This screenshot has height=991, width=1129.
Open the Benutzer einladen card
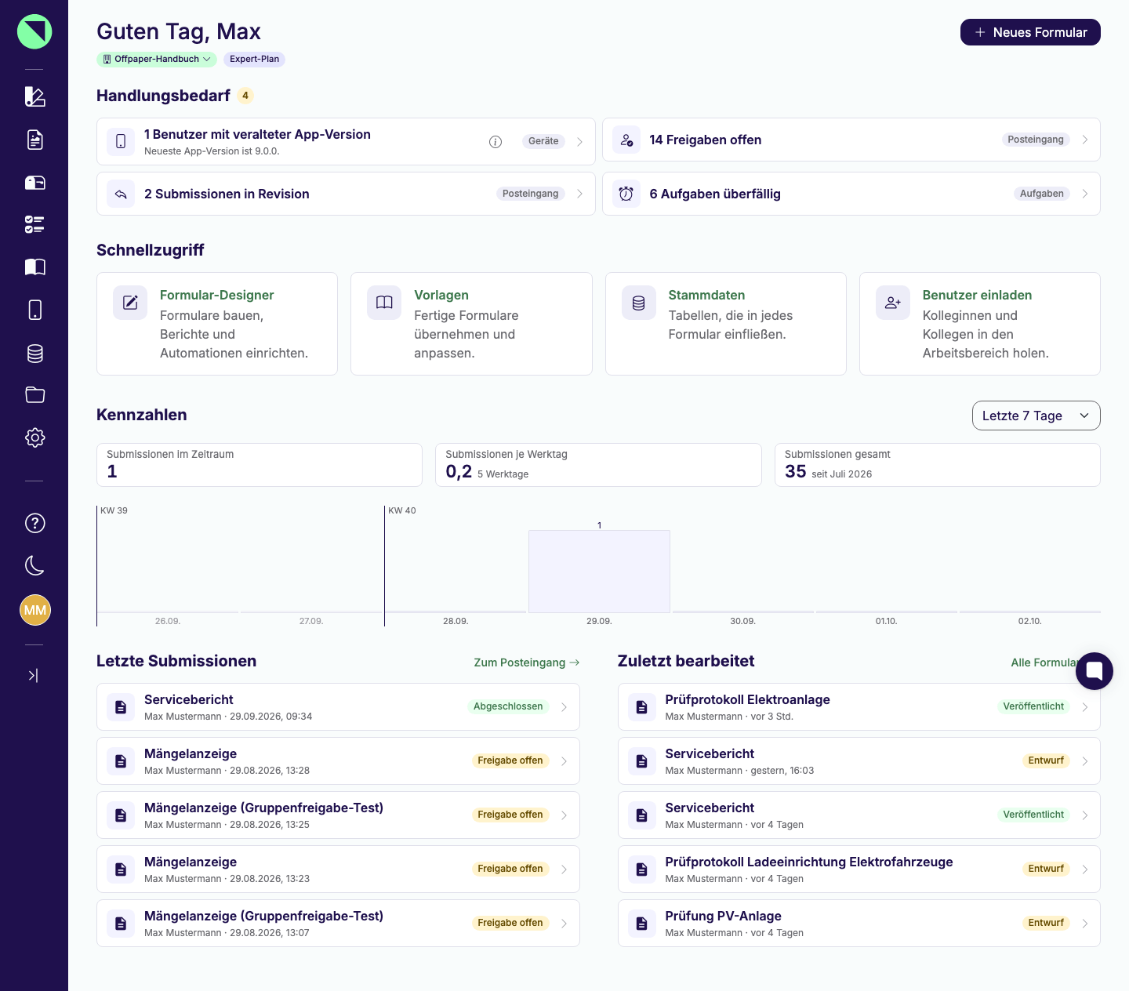[x=980, y=324]
